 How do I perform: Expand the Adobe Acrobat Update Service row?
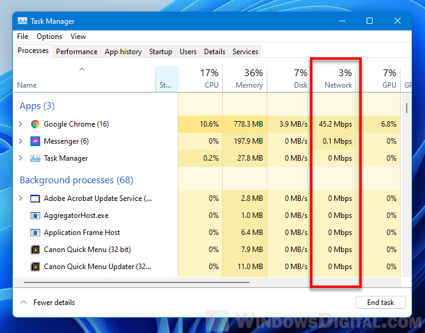pyautogui.click(x=21, y=198)
